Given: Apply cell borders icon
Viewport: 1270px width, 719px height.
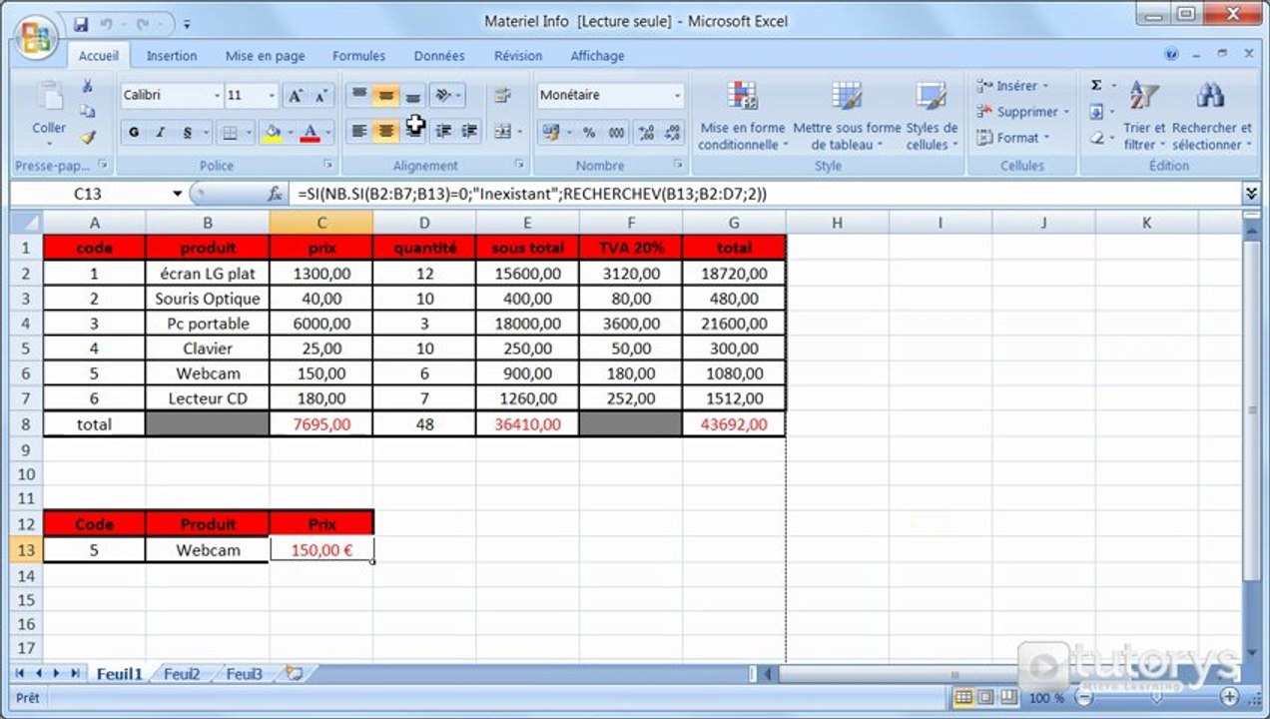Looking at the screenshot, I should 230,132.
